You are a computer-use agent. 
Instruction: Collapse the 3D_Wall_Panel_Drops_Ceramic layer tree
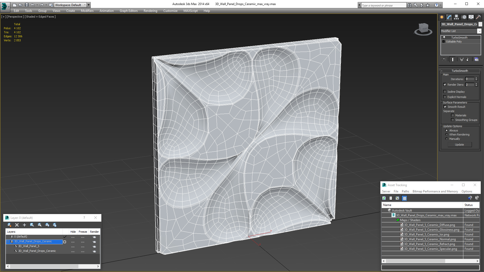pyautogui.click(x=8, y=242)
